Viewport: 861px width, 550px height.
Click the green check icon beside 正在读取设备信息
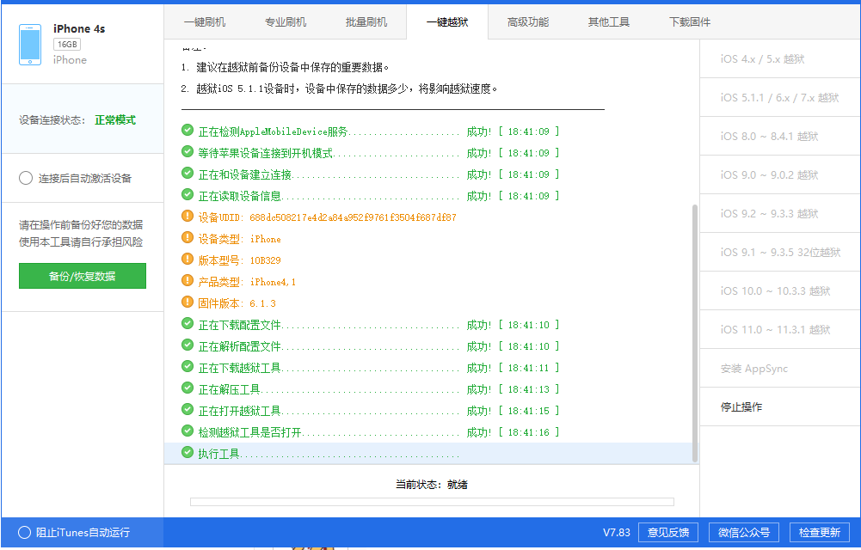pyautogui.click(x=188, y=194)
